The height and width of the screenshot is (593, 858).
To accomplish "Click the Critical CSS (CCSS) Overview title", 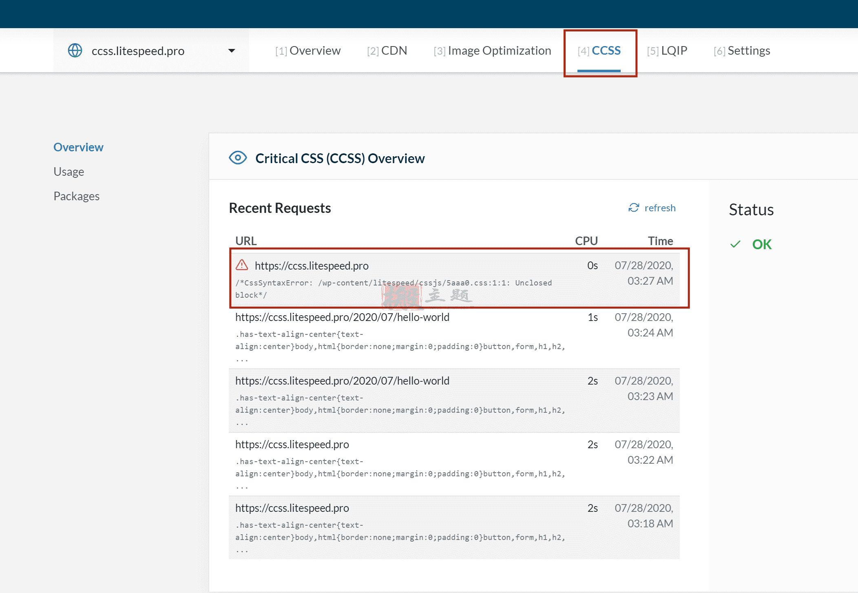I will 340,158.
